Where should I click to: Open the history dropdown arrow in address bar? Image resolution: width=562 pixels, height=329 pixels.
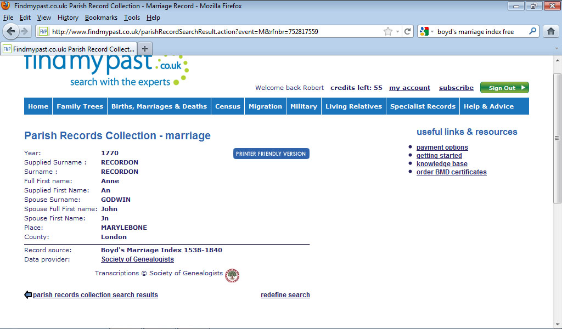coord(397,31)
